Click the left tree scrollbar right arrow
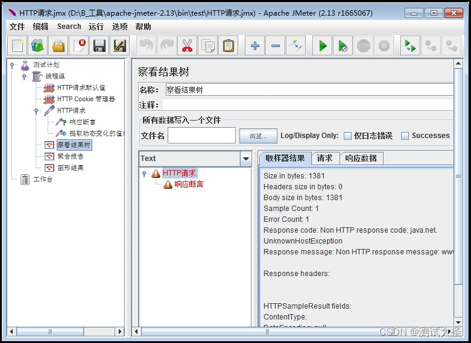This screenshot has width=471, height=343. (120, 332)
